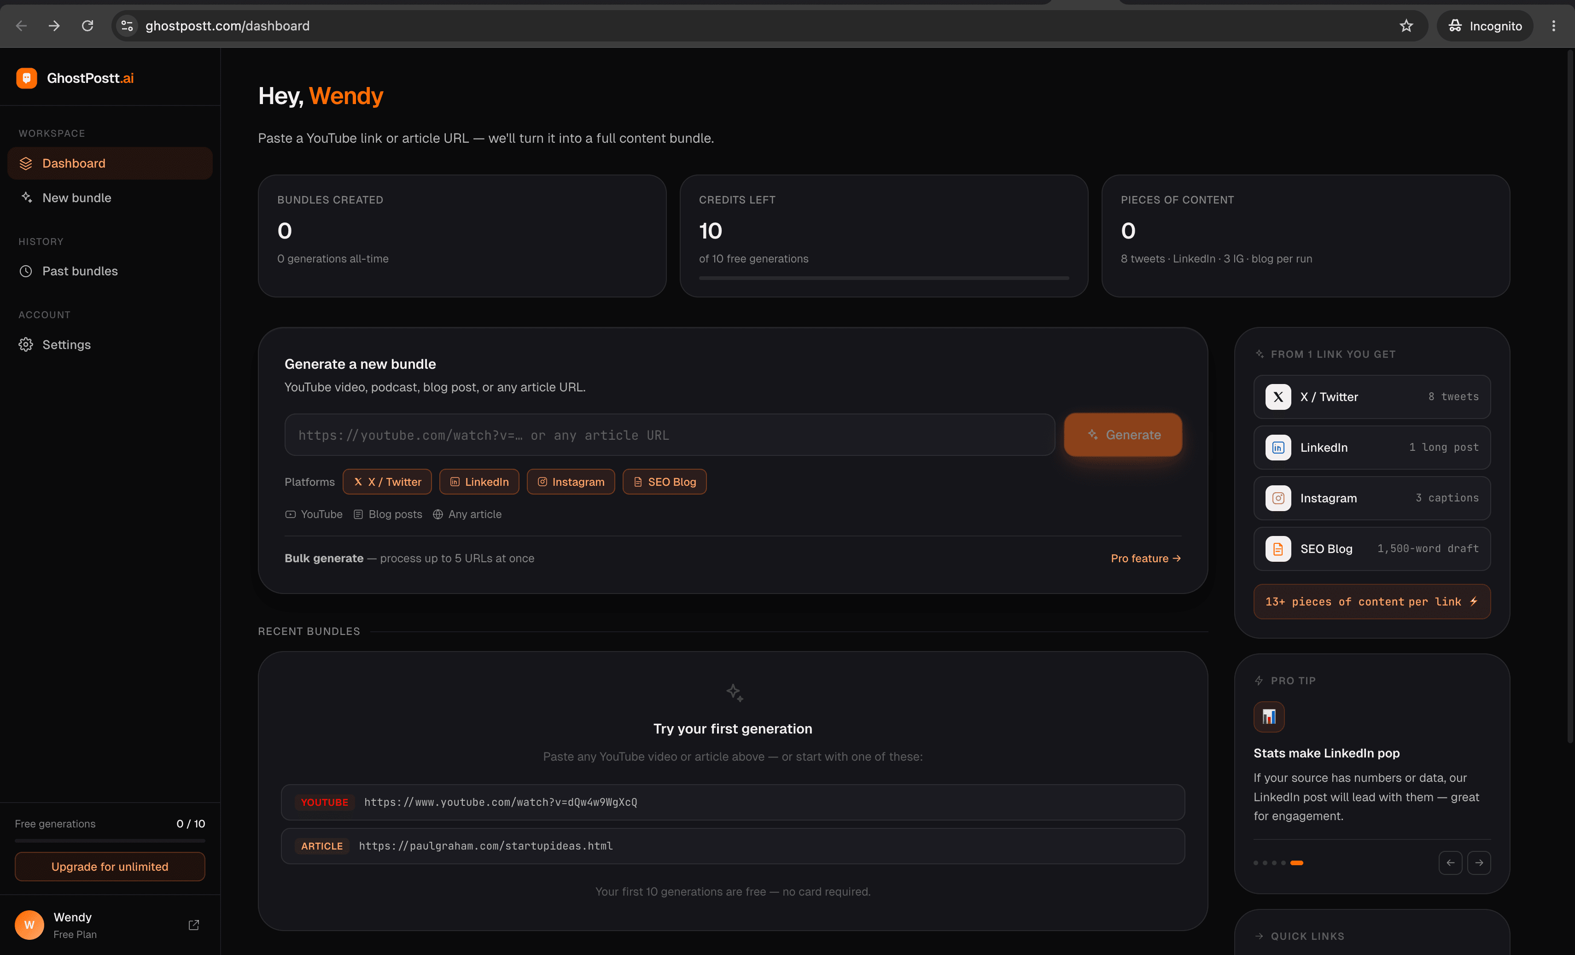Open the browser three-dot menu
The height and width of the screenshot is (955, 1575).
click(x=1553, y=26)
